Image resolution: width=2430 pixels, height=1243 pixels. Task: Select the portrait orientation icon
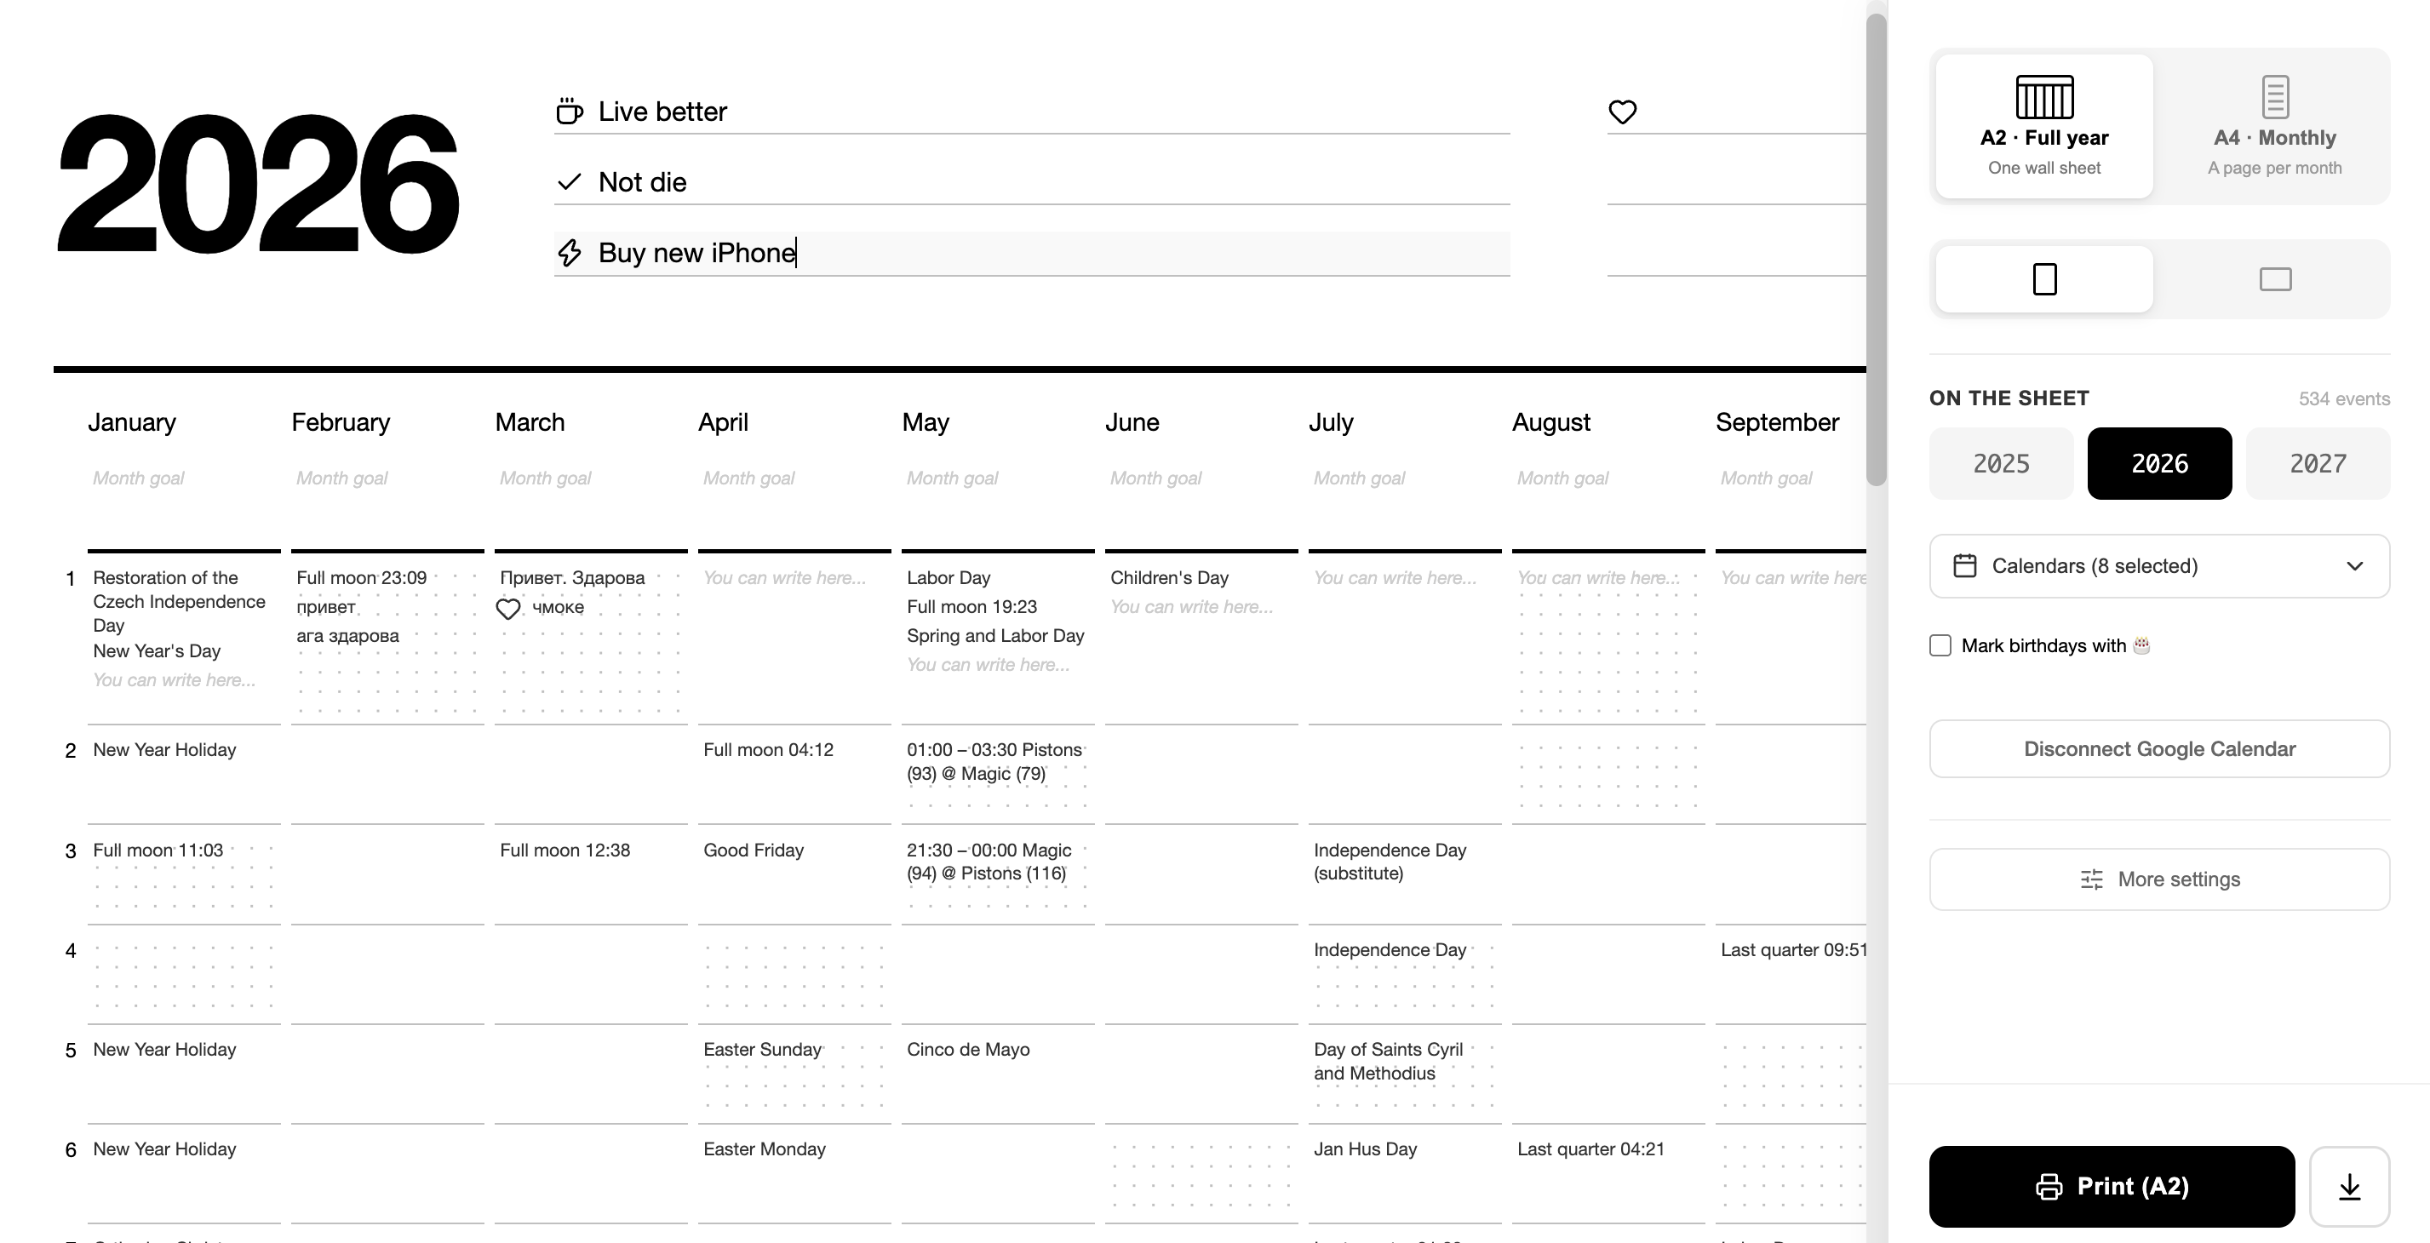2044,279
